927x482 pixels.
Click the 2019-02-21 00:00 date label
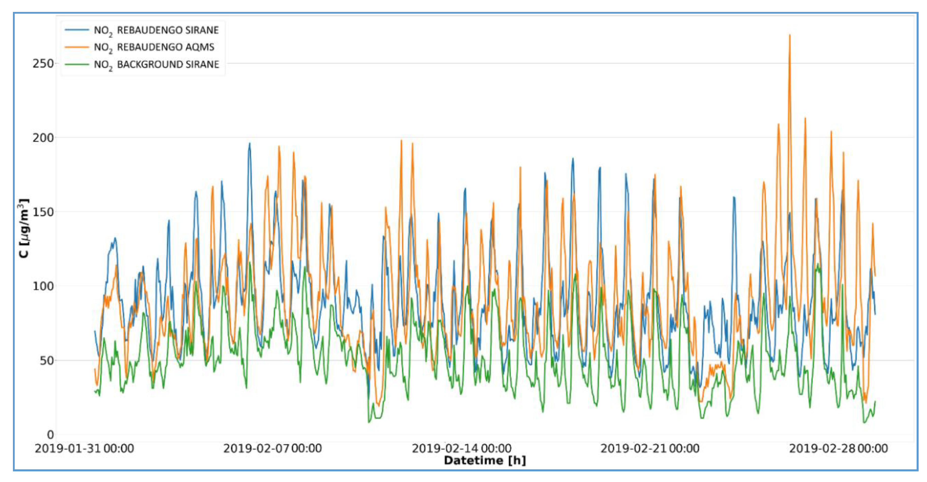pyautogui.click(x=650, y=449)
